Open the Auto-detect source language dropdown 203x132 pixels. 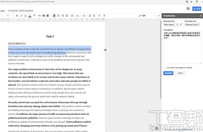click(x=171, y=24)
